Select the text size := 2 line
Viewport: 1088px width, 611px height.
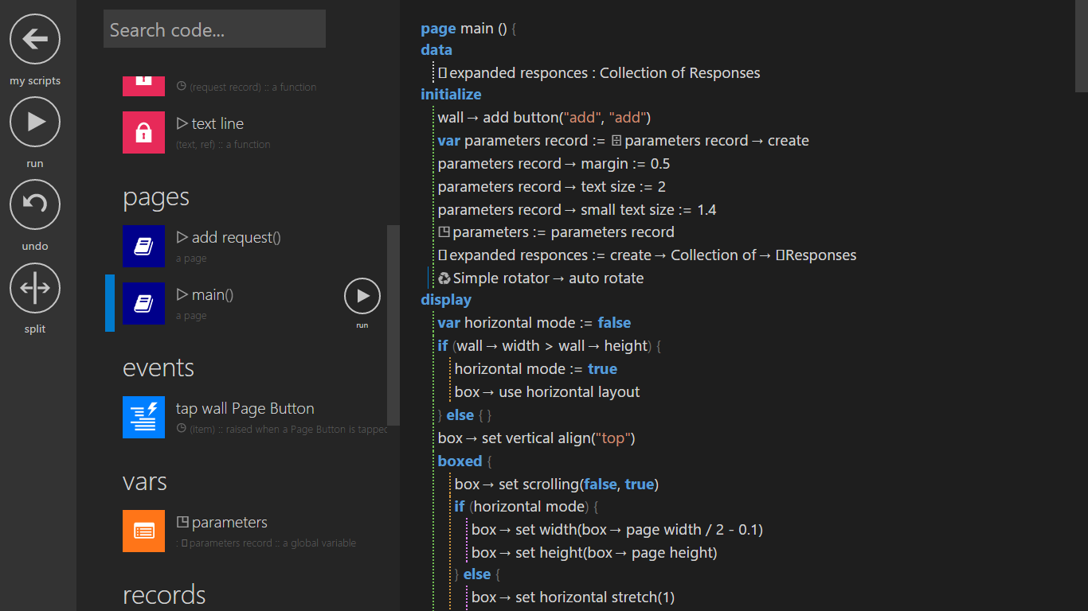[551, 187]
